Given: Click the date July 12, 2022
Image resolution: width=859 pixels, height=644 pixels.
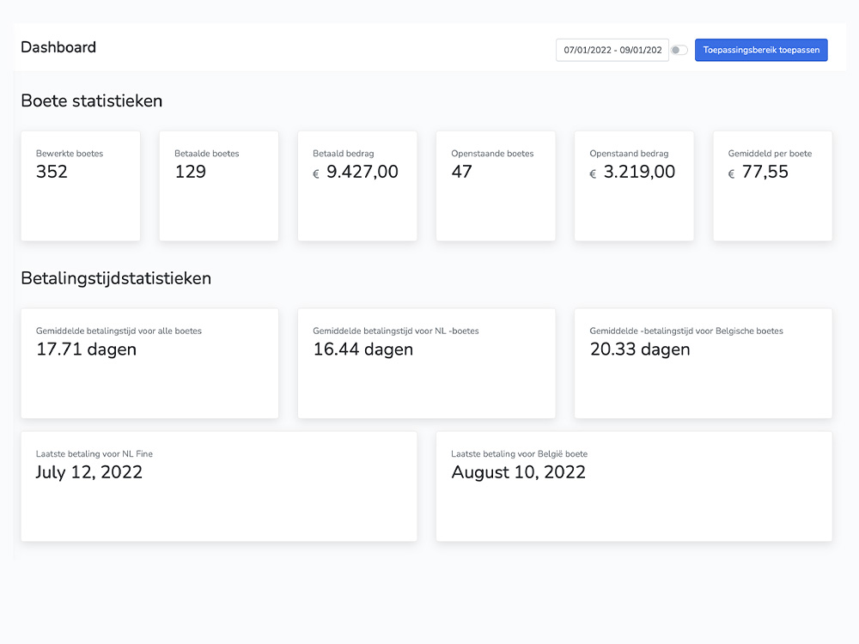Looking at the screenshot, I should click(88, 472).
